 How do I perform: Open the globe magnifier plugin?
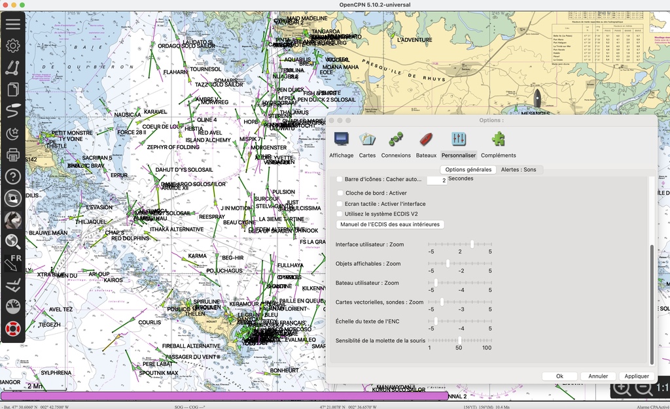coord(13,241)
